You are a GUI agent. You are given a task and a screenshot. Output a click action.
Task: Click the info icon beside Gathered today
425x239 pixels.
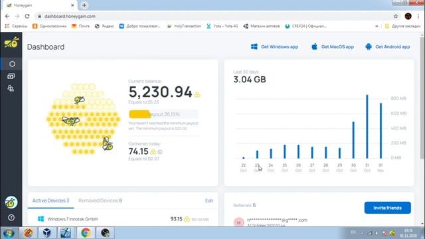(160, 152)
